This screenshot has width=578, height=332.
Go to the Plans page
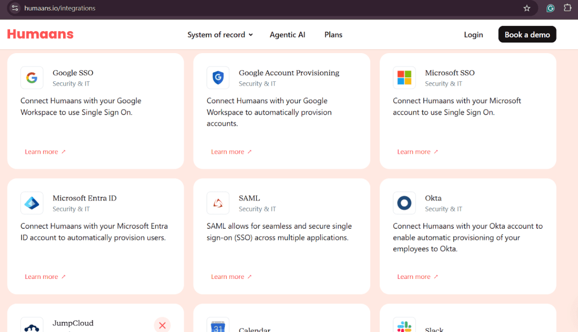point(333,34)
